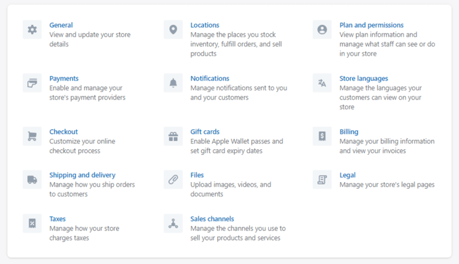This screenshot has height=264, width=459.
Task: Click the Payments credit card icon
Action: (x=32, y=83)
